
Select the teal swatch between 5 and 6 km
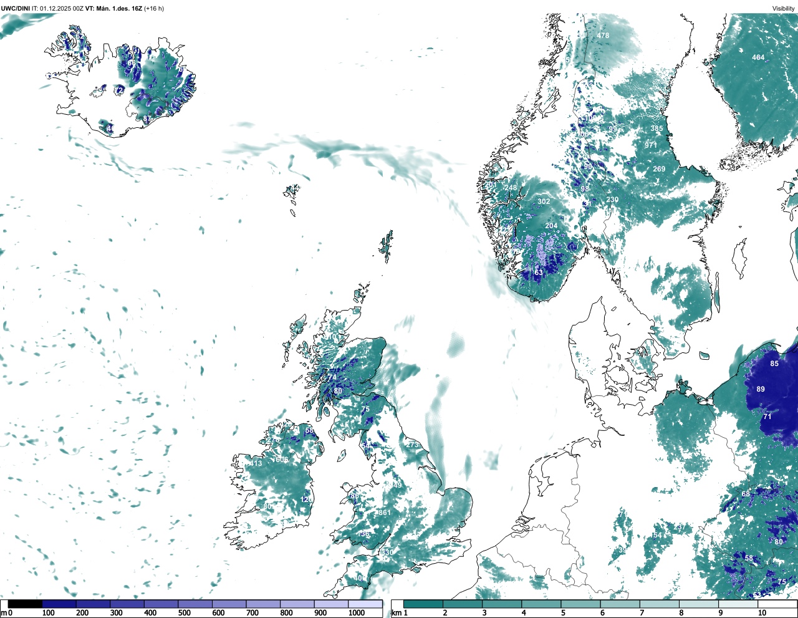click(581, 604)
